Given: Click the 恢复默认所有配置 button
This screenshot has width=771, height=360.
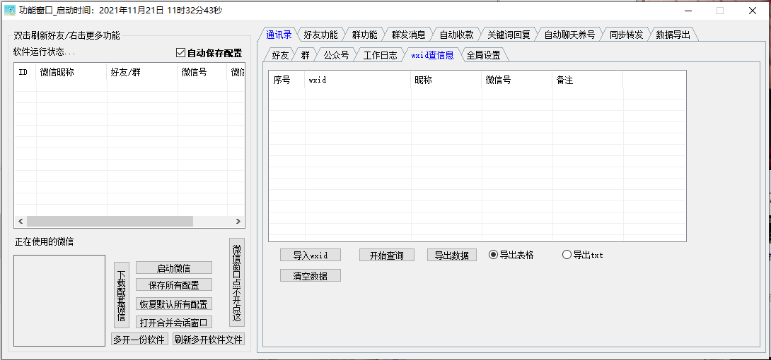Looking at the screenshot, I should (x=173, y=304).
